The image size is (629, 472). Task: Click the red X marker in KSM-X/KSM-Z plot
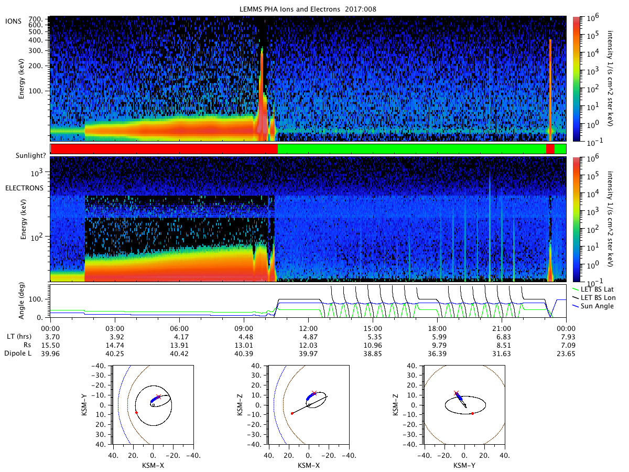point(314,392)
